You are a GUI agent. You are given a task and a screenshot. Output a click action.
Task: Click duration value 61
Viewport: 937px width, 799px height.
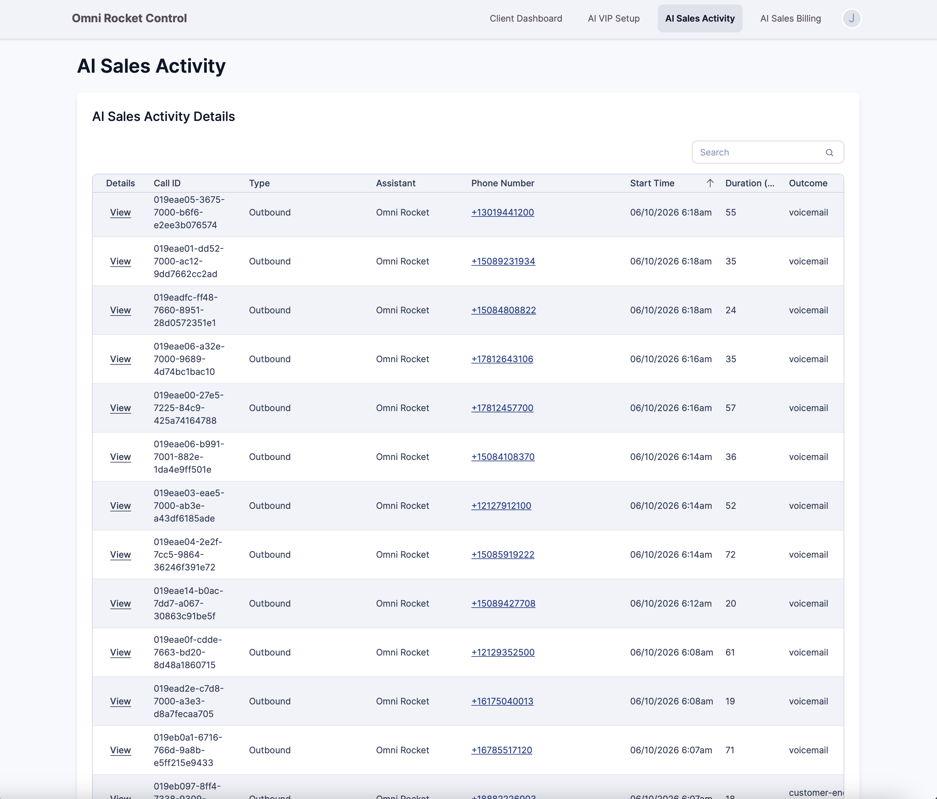[x=730, y=652]
